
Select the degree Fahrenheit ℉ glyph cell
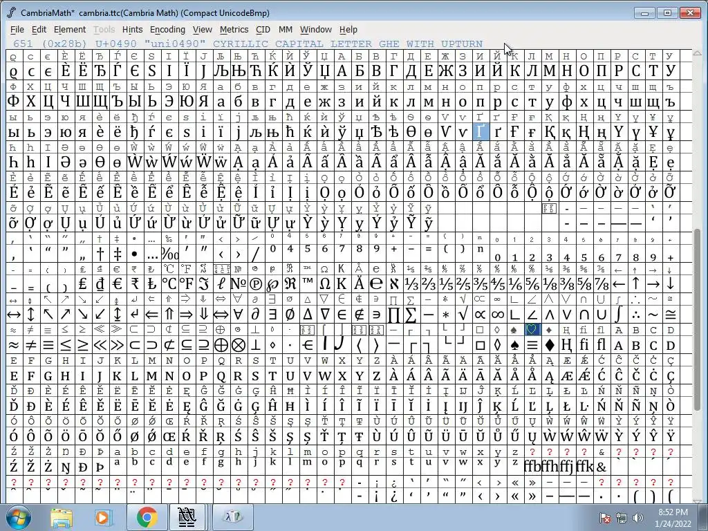[187, 283]
